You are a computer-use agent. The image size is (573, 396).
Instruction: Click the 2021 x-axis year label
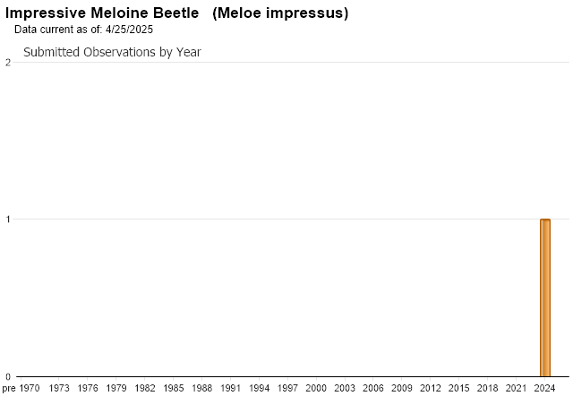click(x=516, y=388)
